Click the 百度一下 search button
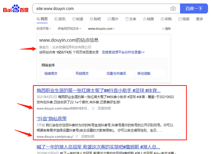 [x=194, y=8]
